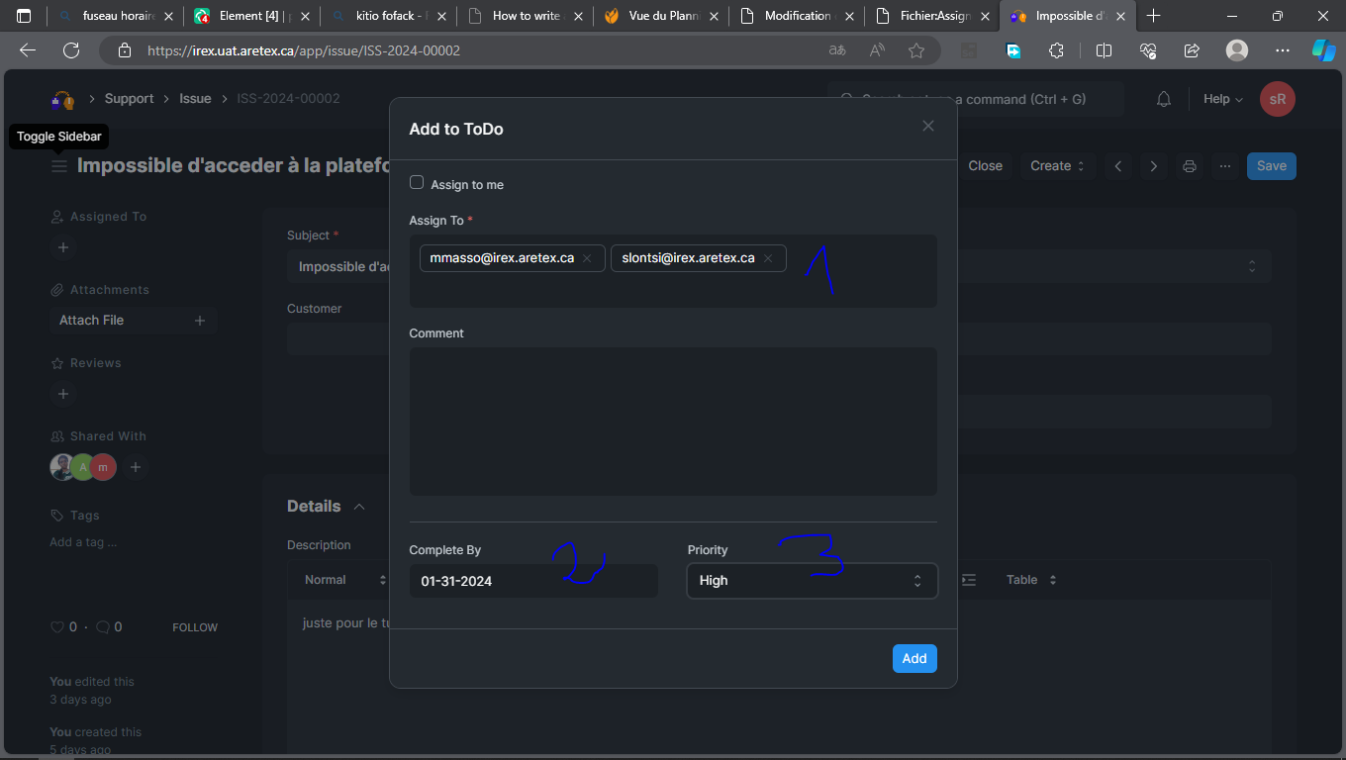The width and height of the screenshot is (1346, 760).
Task: Open the browser split screen icon
Action: coord(1104,50)
